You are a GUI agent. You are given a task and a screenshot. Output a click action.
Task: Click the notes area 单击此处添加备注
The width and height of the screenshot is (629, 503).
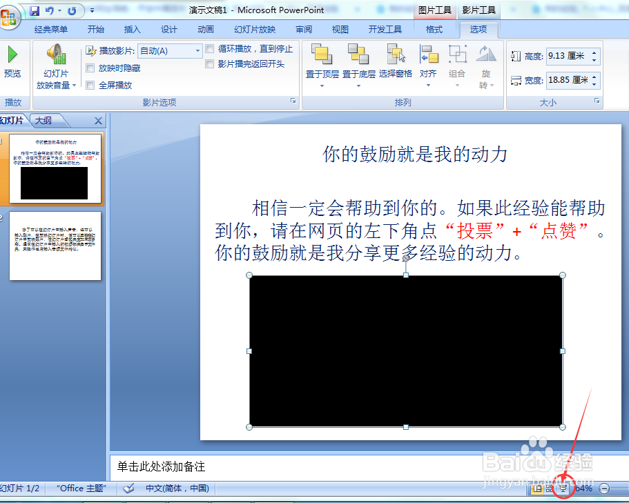pos(162,466)
